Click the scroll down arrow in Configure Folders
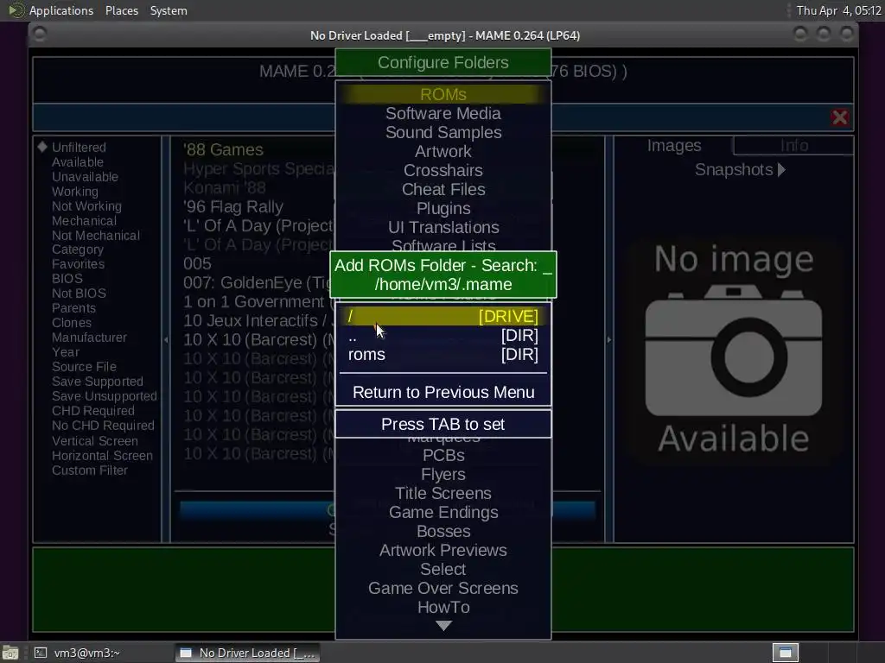885x663 pixels. 443,626
